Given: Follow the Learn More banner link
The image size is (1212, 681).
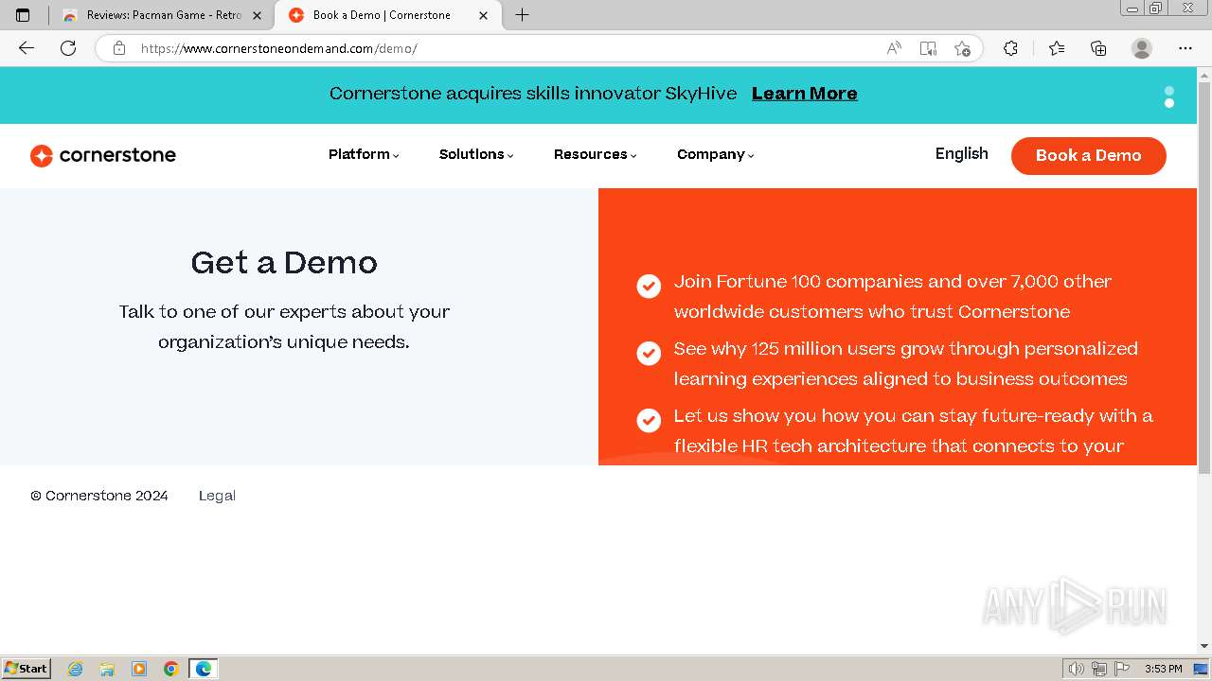Looking at the screenshot, I should tap(804, 94).
